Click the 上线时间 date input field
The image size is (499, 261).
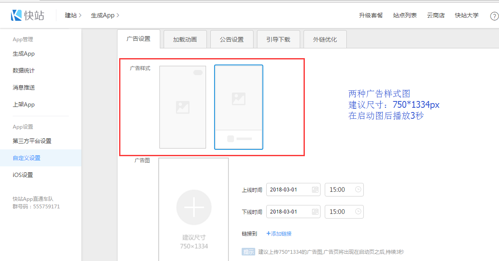tap(289, 190)
